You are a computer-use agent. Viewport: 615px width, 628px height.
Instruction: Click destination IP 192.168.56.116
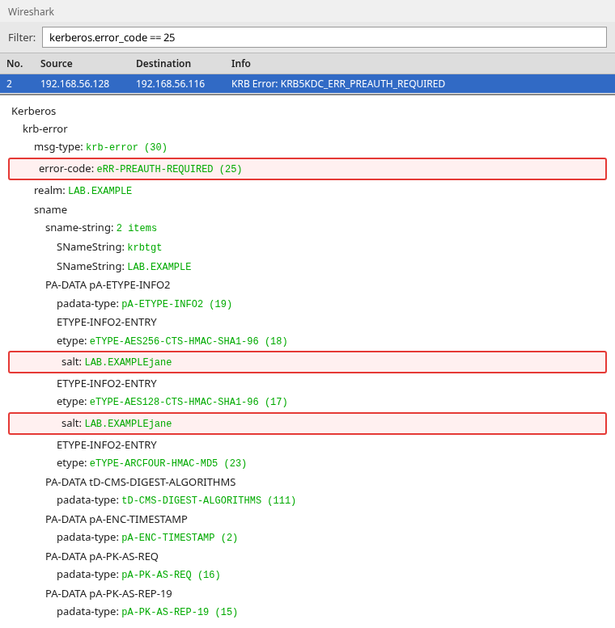[x=171, y=84]
